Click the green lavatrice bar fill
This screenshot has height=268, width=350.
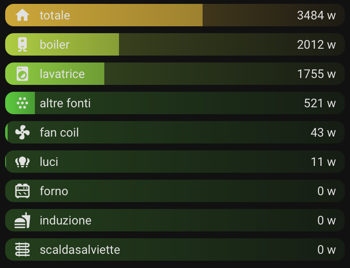(x=95, y=74)
